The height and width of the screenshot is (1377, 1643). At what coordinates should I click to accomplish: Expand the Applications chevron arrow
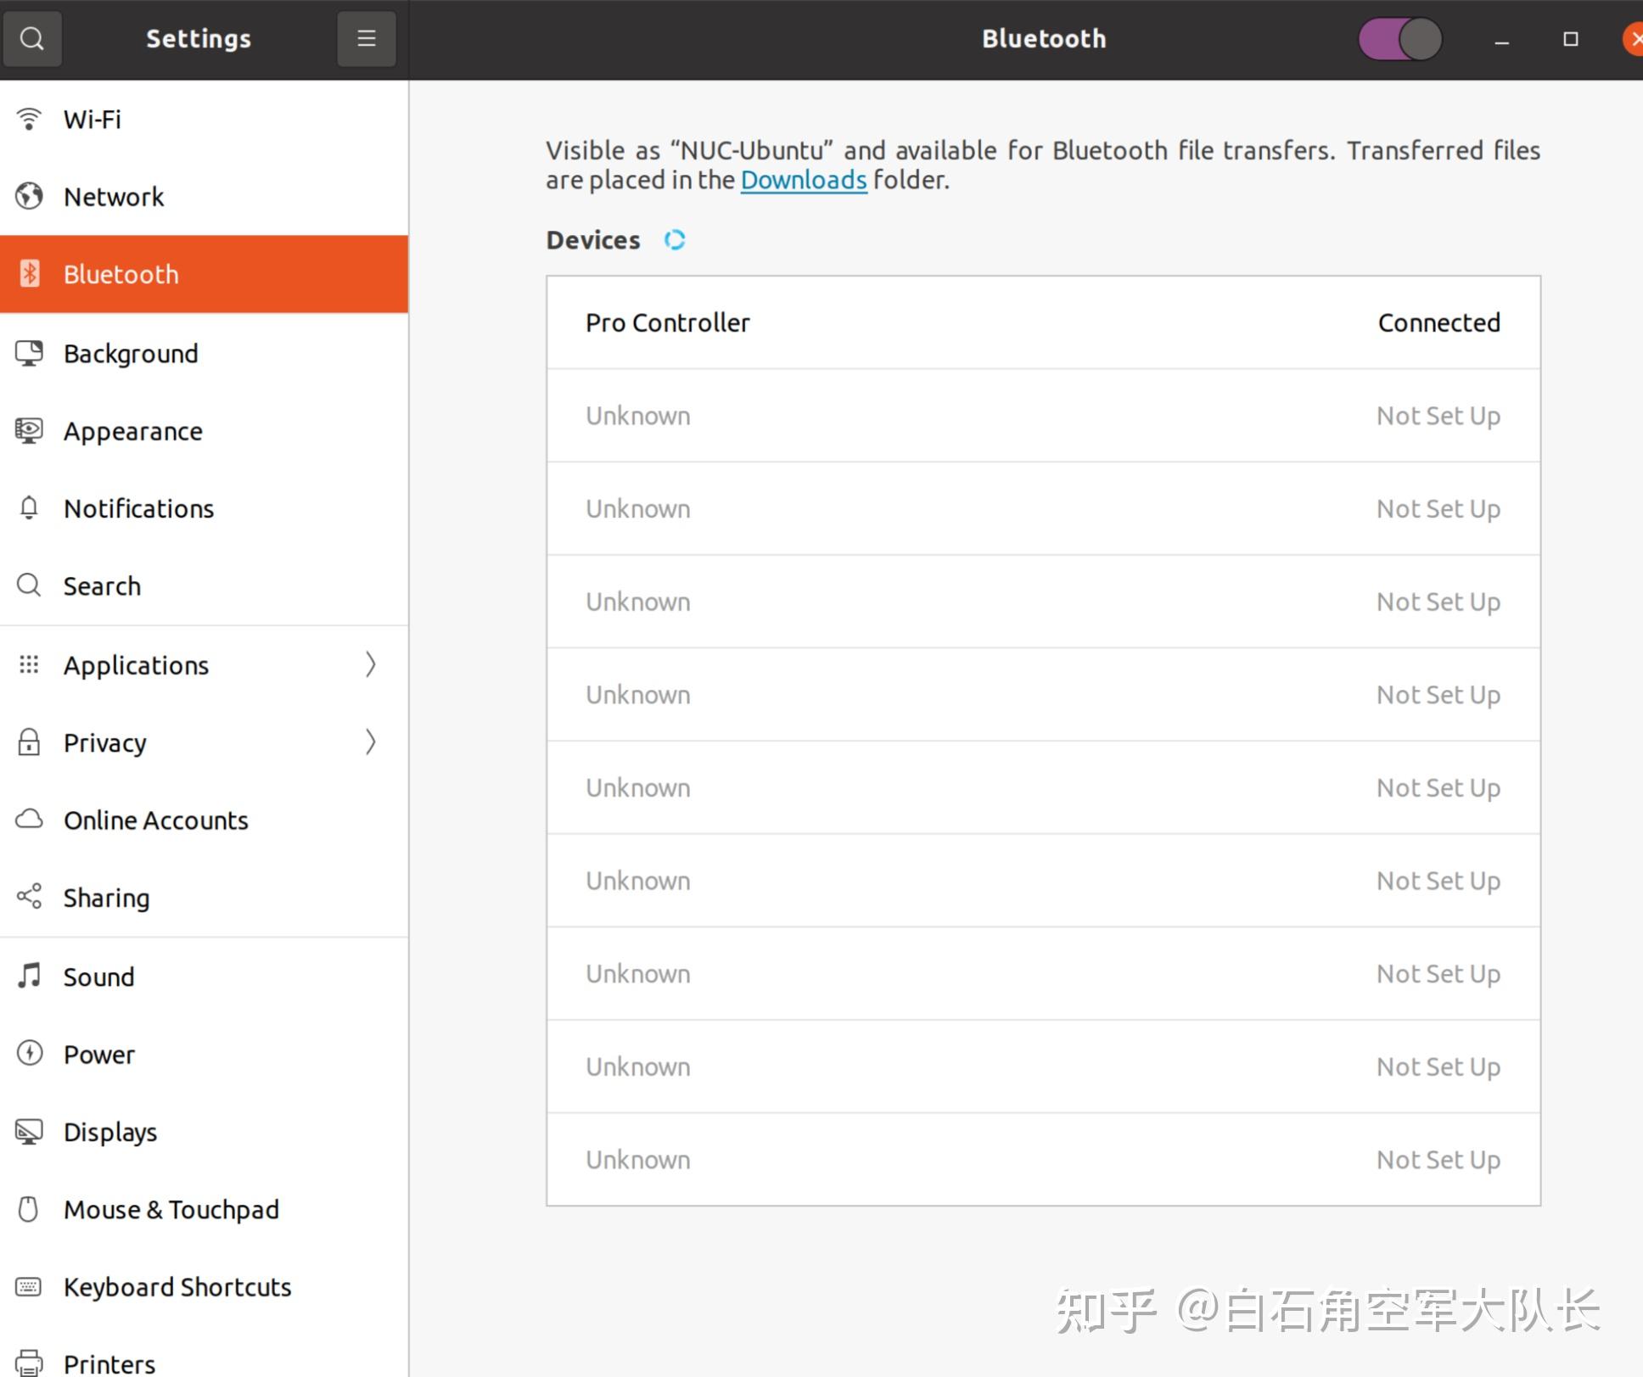point(370,664)
